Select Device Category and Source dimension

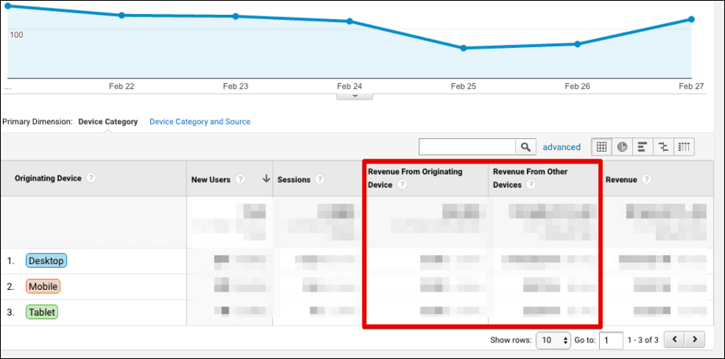(200, 122)
